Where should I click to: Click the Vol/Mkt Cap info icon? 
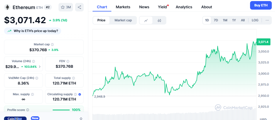point(37,78)
